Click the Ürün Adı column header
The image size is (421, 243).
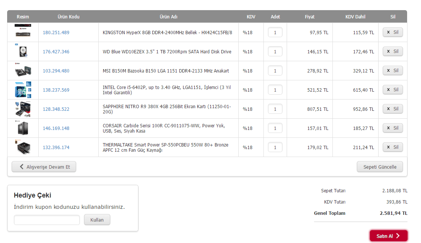(x=168, y=17)
